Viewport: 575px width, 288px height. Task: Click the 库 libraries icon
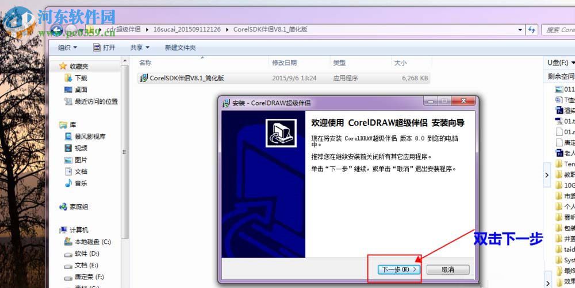(63, 125)
